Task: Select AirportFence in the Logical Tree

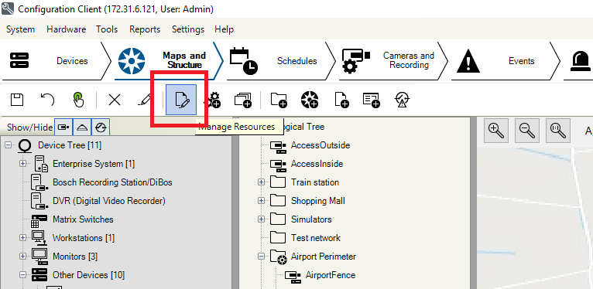Action: tap(330, 274)
